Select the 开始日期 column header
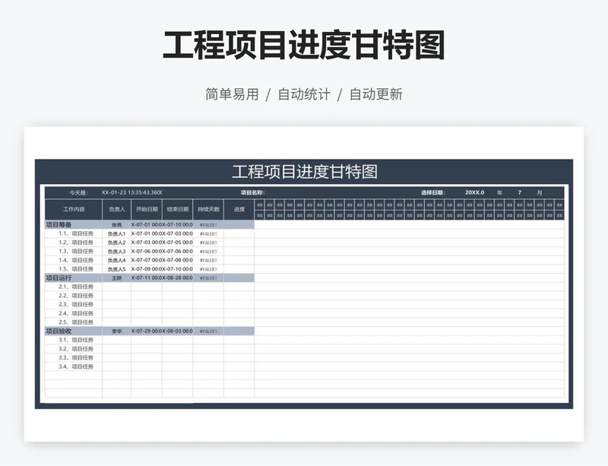The width and height of the screenshot is (608, 466). point(147,210)
